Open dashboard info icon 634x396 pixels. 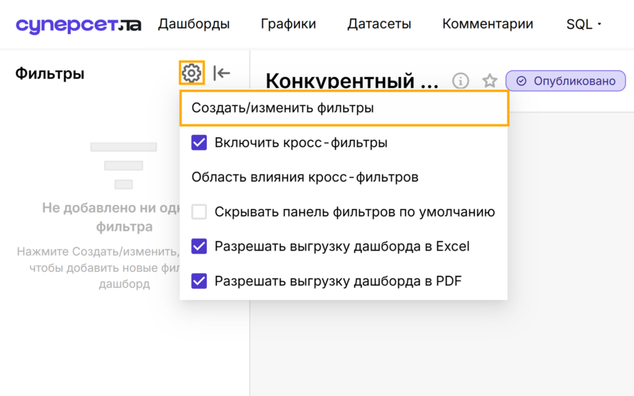pos(461,81)
